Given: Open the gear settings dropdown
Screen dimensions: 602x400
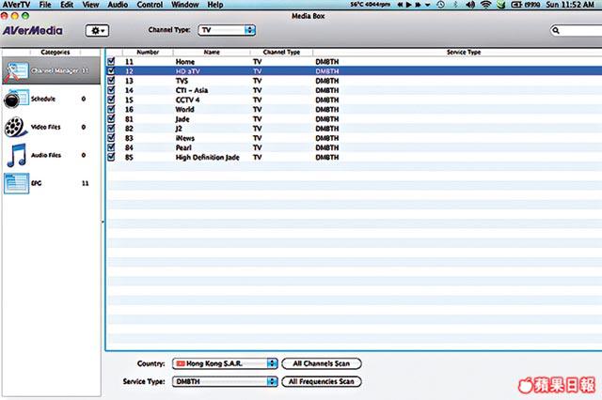Looking at the screenshot, I should pyautogui.click(x=97, y=31).
